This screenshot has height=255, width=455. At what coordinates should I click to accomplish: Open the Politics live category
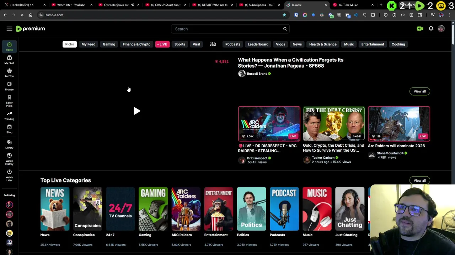[x=251, y=209]
